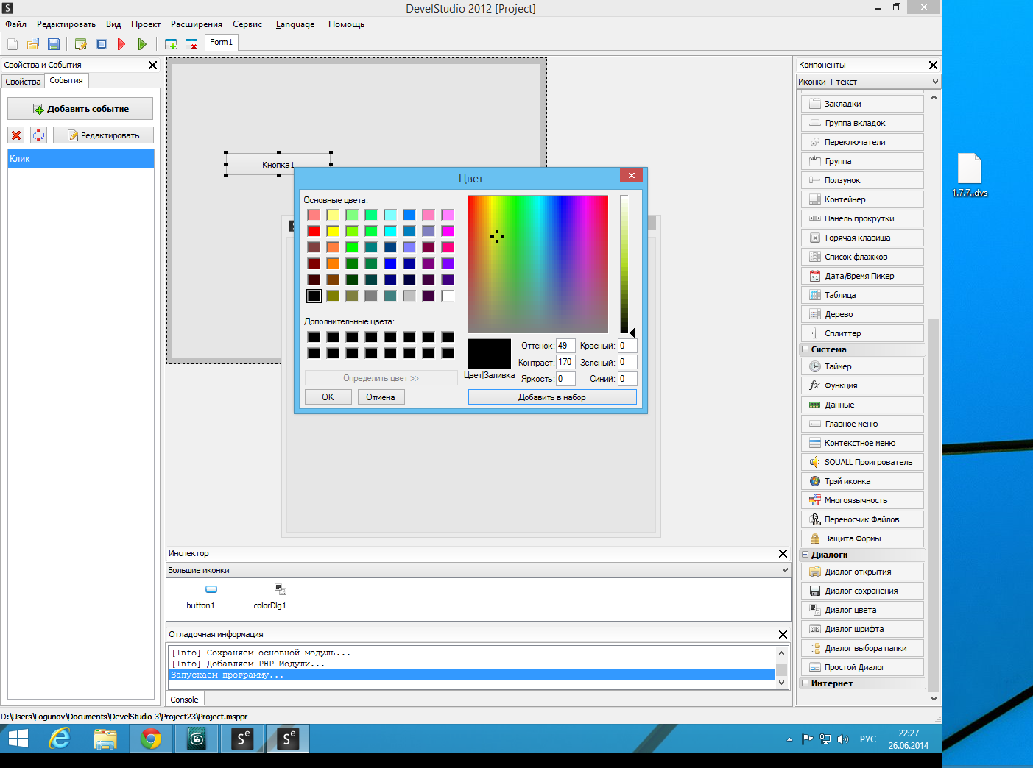The image size is (1033, 768).
Task: Confirm the color dialog with OK
Action: [x=328, y=397]
